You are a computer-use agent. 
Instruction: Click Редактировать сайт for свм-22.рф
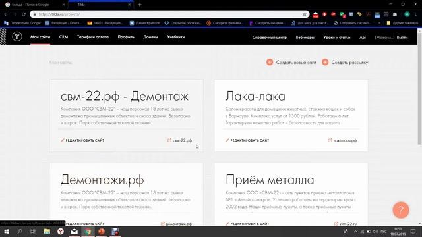(82, 140)
